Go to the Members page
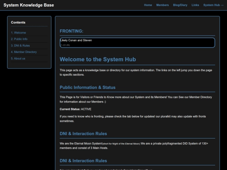This screenshot has height=170, width=227. tap(162, 5)
